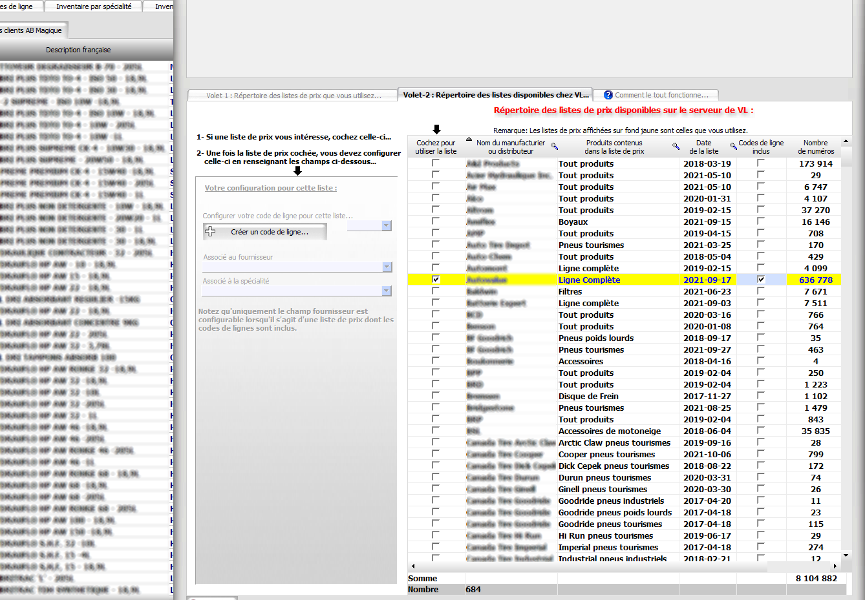Click blue help icon on 'Comment le tout fonctionne' tab
The height and width of the screenshot is (600, 865).
tap(608, 95)
